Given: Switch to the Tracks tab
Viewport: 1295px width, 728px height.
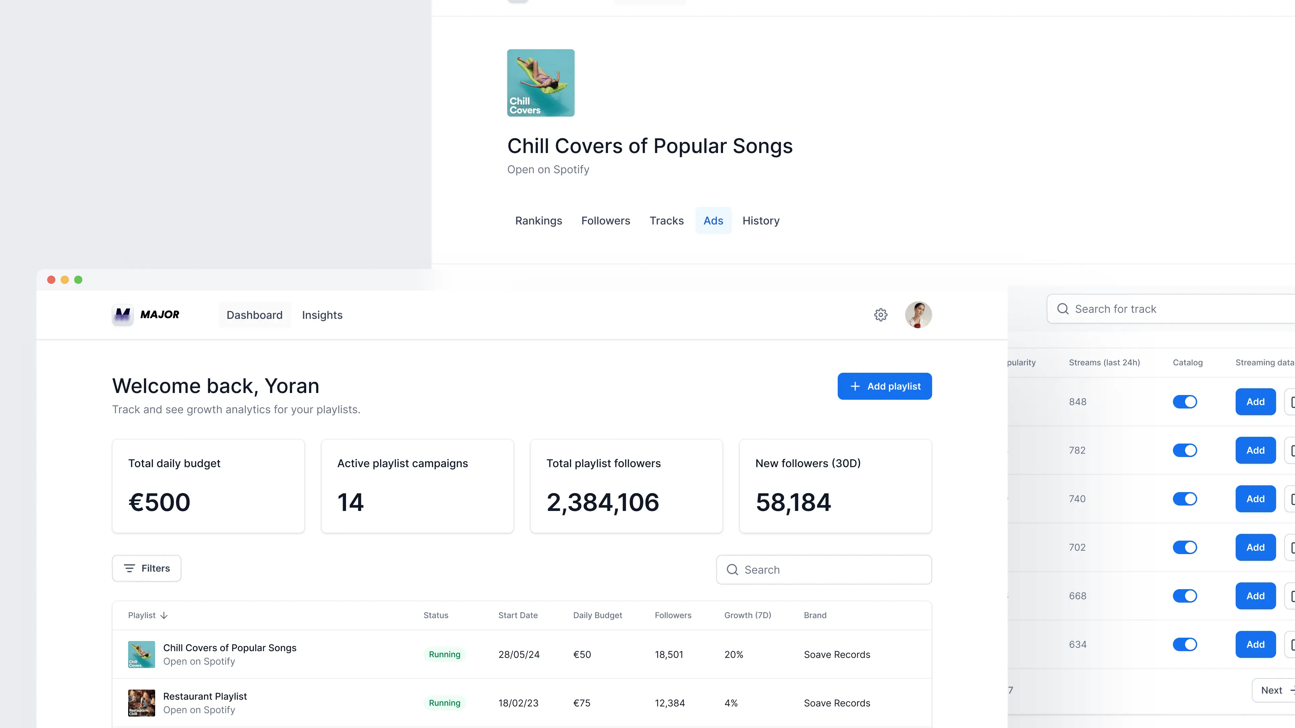Looking at the screenshot, I should [667, 220].
